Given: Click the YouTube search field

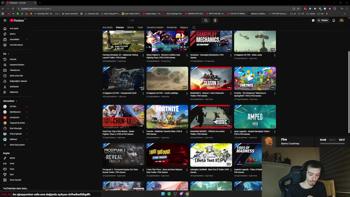Looking at the screenshot, I should pyautogui.click(x=165, y=20).
